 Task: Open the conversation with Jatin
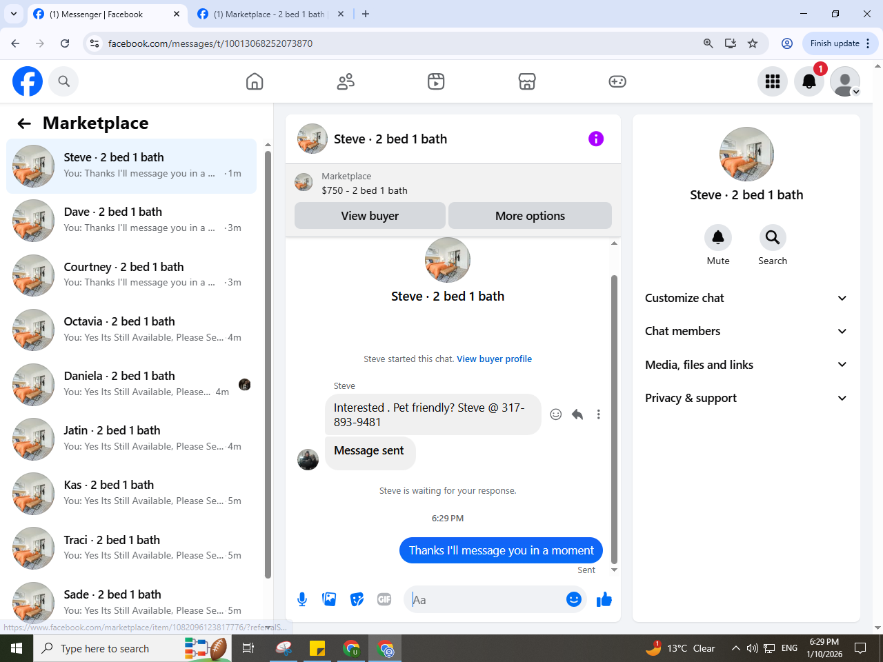click(131, 438)
